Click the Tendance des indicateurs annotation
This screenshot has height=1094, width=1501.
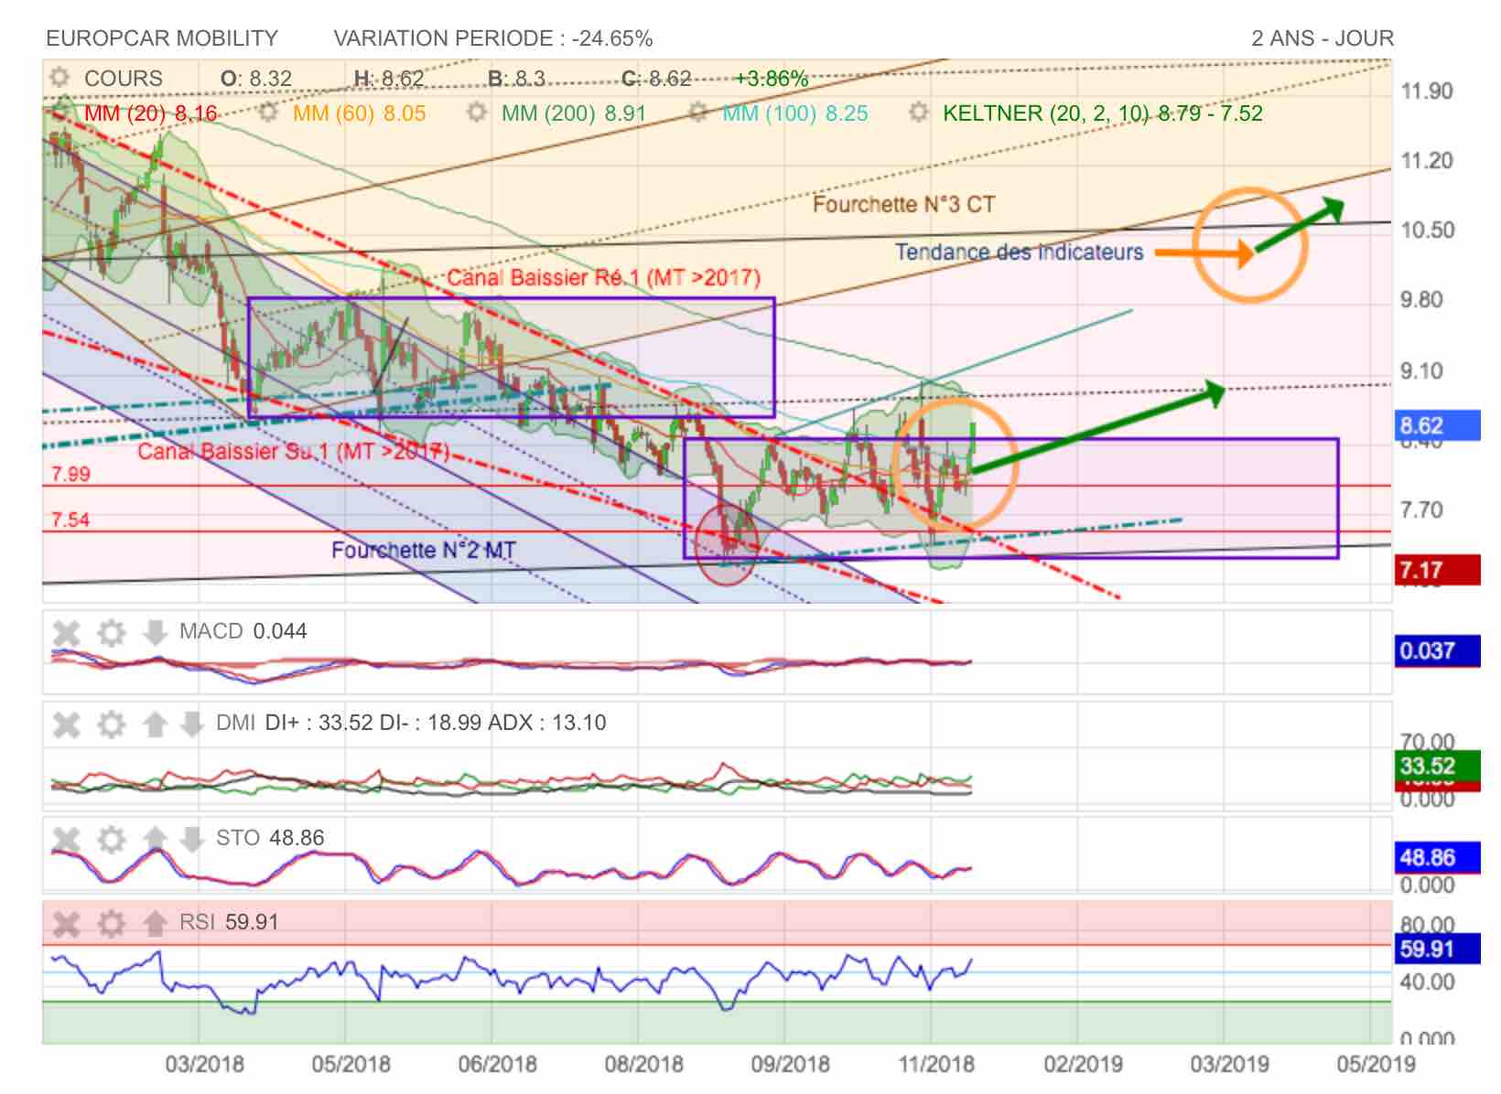(x=1019, y=252)
